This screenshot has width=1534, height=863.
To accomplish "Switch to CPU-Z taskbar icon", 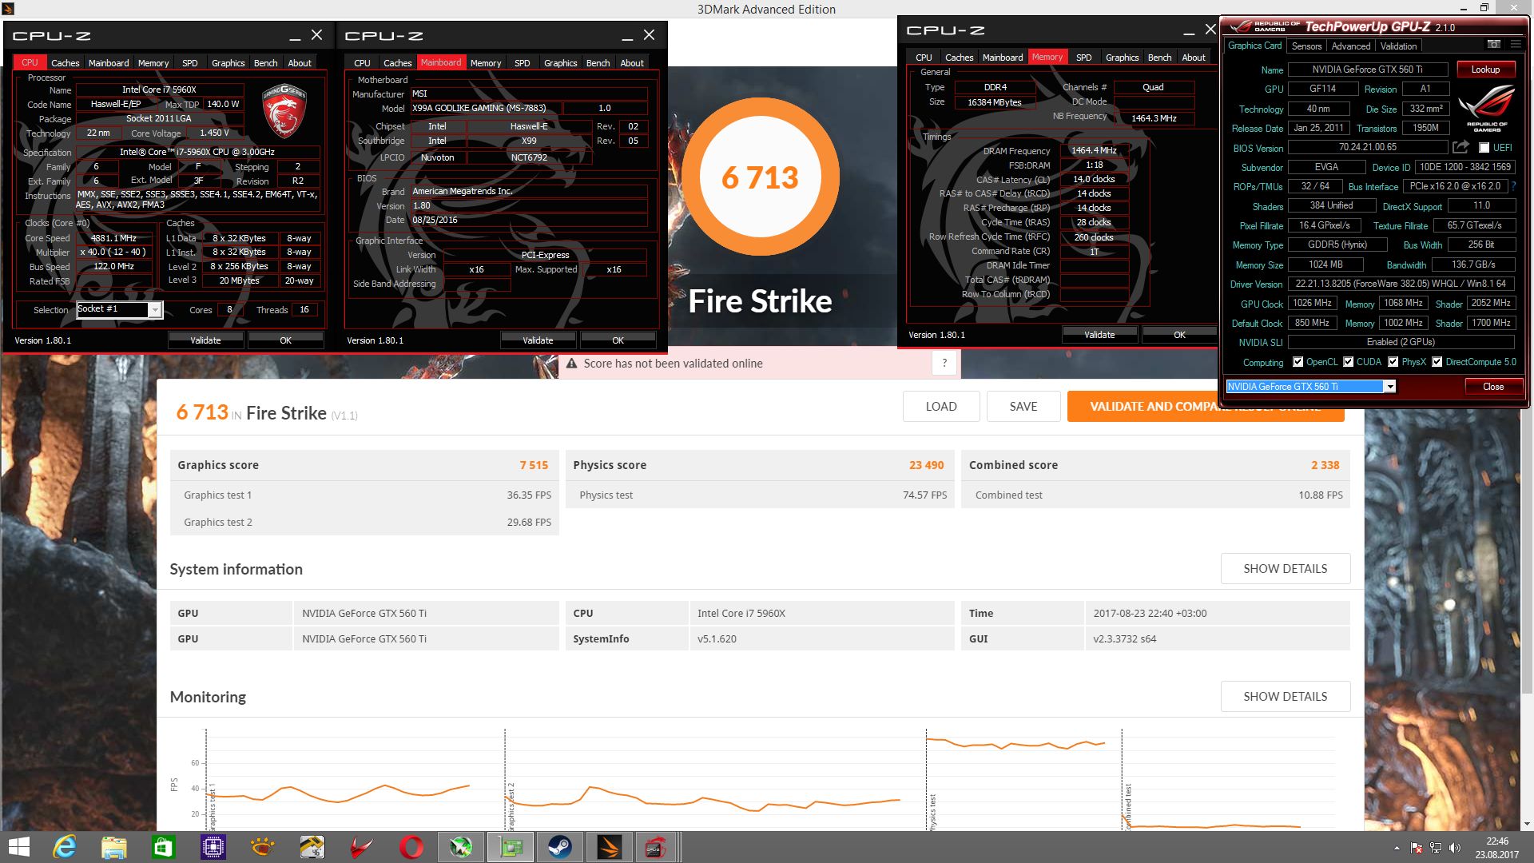I will [x=656, y=847].
